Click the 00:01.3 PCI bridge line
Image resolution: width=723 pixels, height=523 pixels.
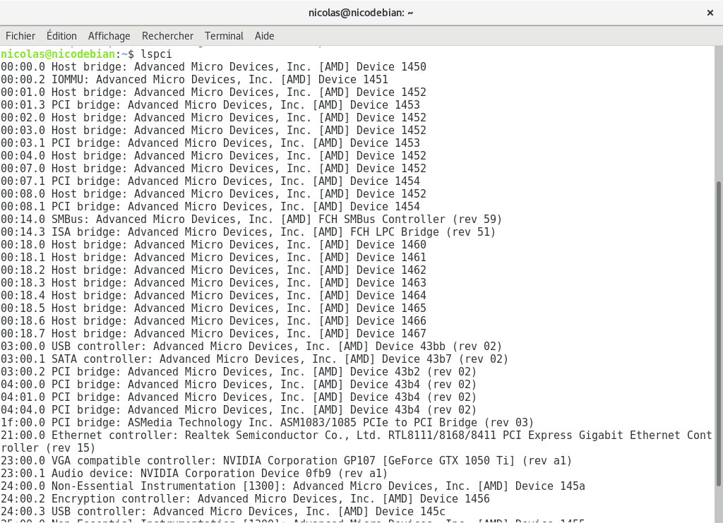coord(210,105)
